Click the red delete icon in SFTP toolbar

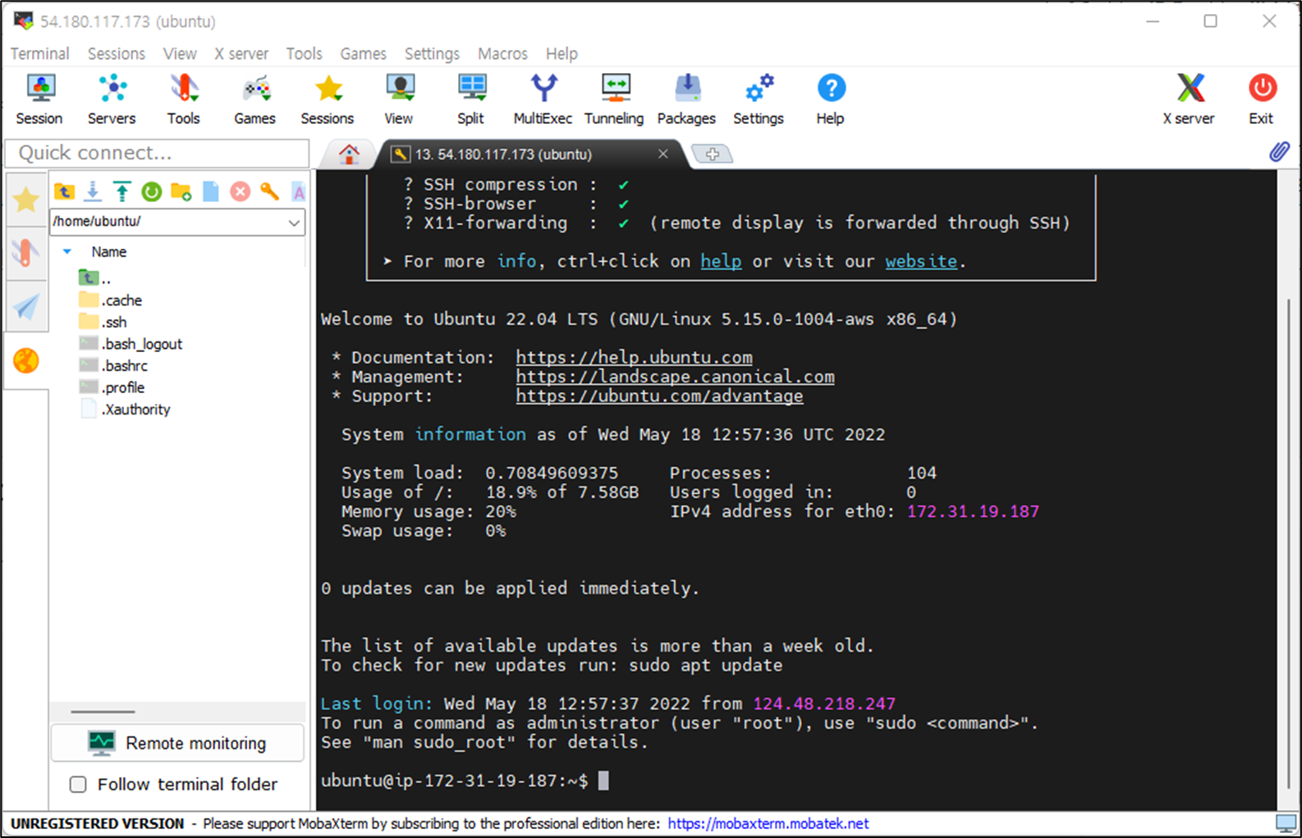240,192
